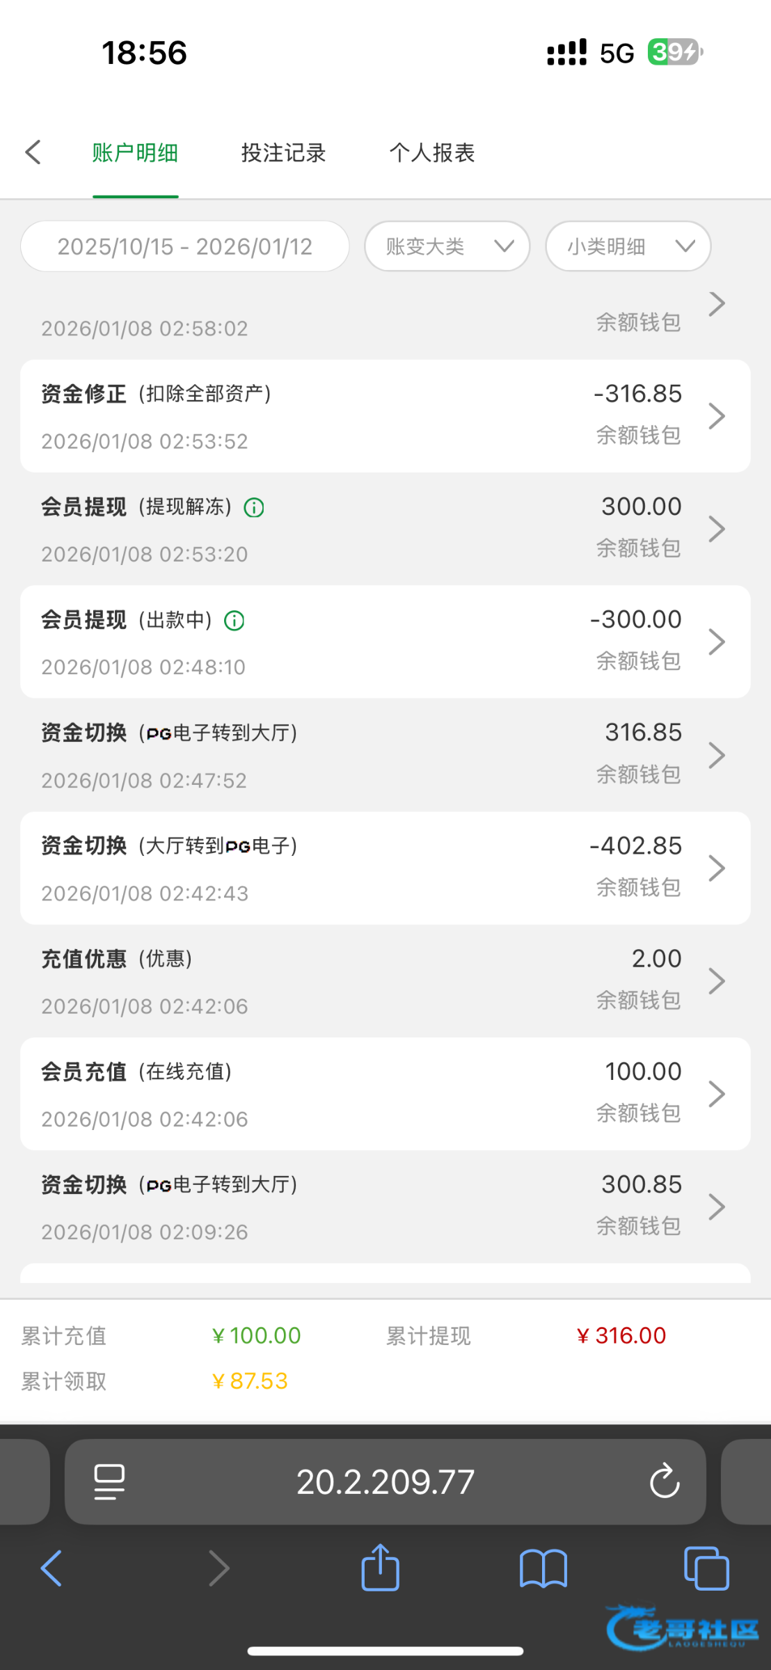Open page settings icon in address bar

109,1481
